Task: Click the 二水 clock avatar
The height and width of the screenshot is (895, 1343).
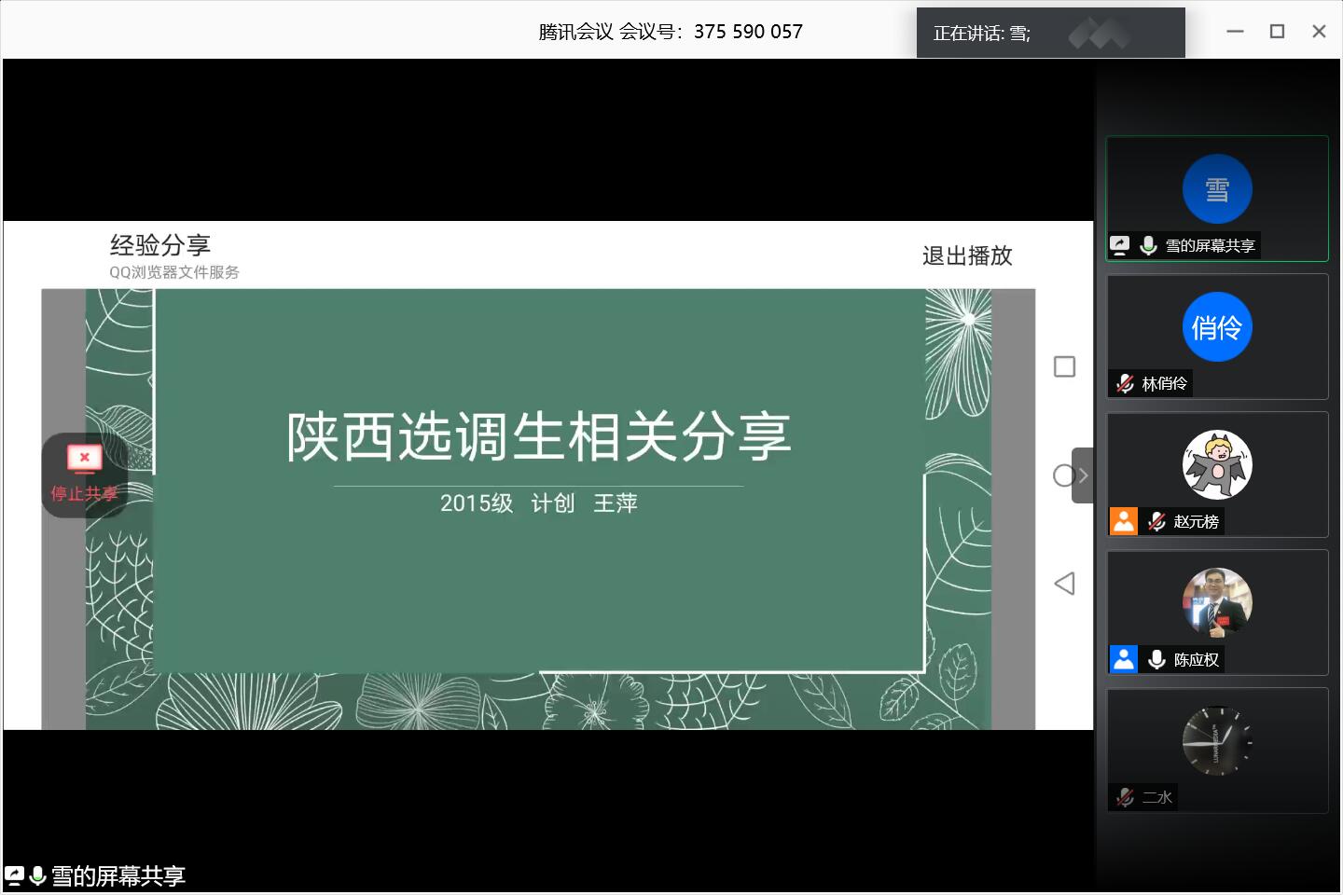Action: (1217, 741)
